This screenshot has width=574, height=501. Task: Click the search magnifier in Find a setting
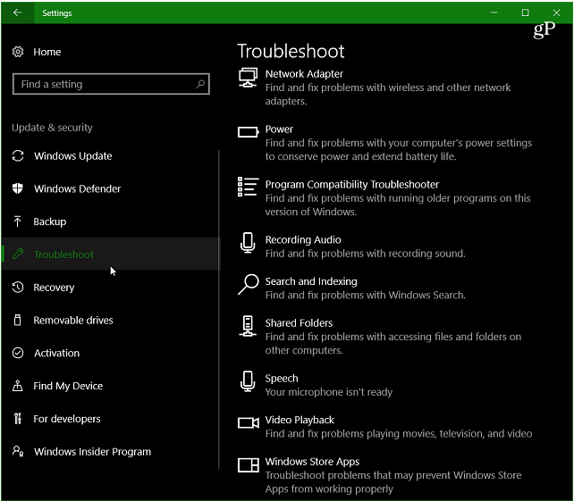pos(200,84)
